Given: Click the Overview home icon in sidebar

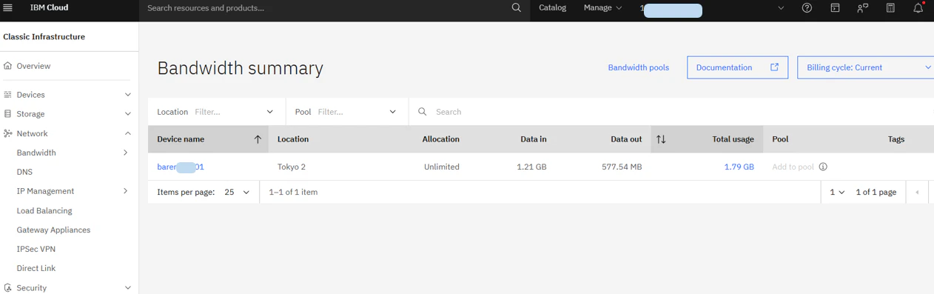Looking at the screenshot, I should click(8, 66).
